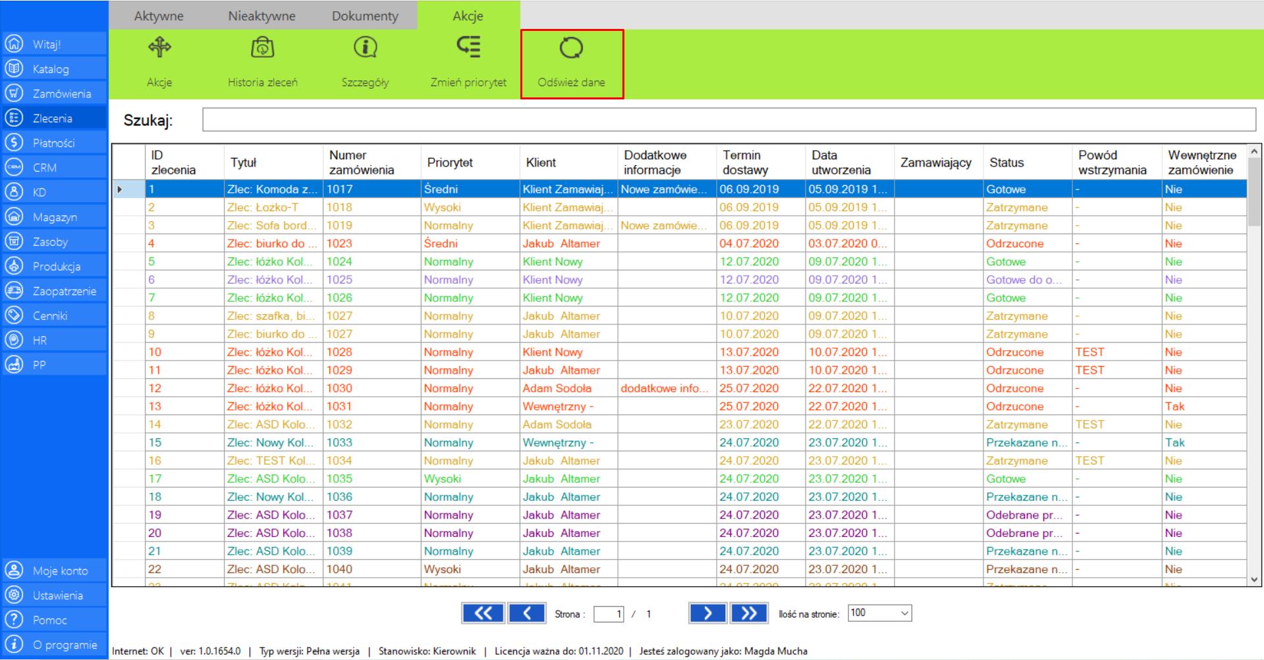Select the Akcje tab
The width and height of the screenshot is (1264, 660).
click(x=468, y=16)
